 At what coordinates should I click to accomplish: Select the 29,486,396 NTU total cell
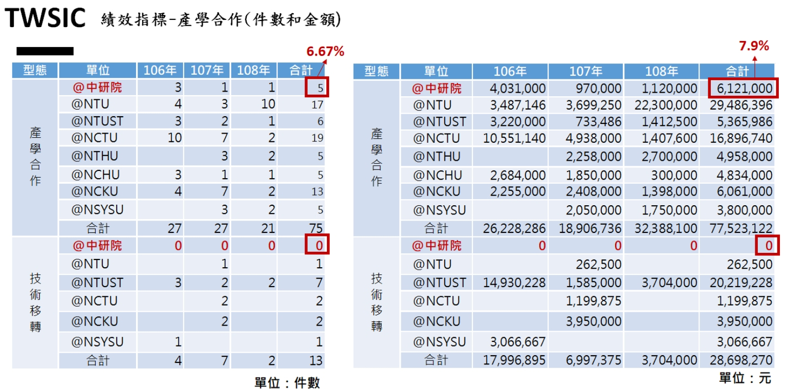tap(741, 105)
